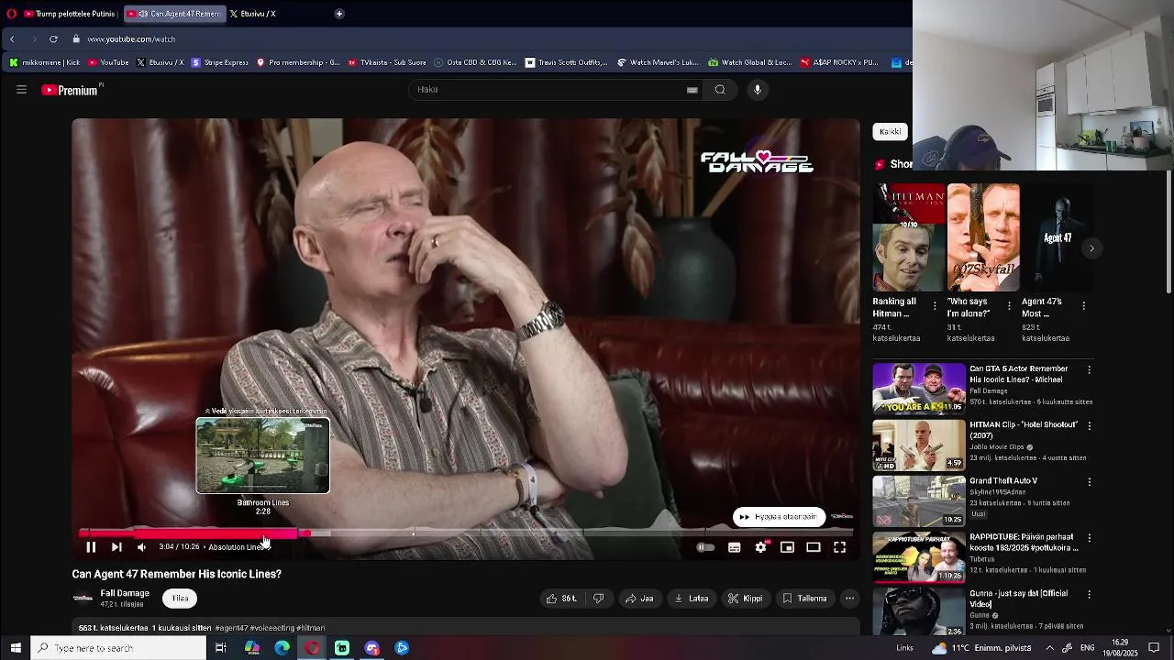Enter fullscreen mode
This screenshot has width=1174, height=660.
840,547
